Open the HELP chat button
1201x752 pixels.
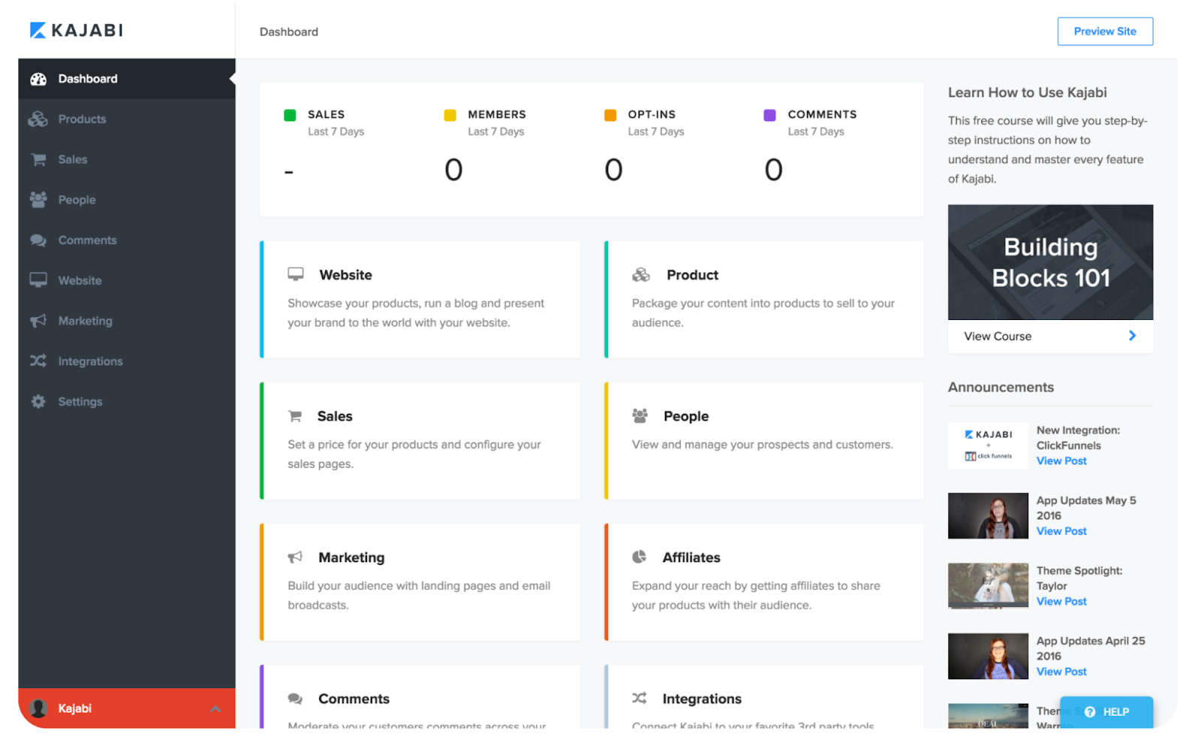pos(1106,711)
